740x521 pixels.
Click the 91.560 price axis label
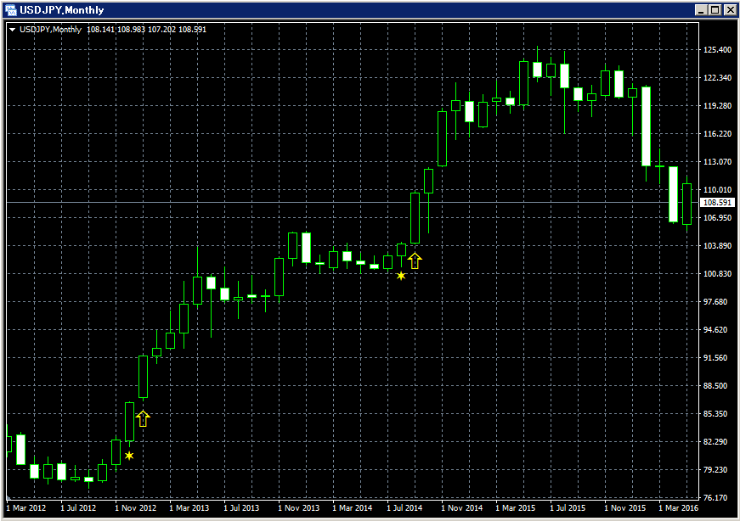[x=715, y=358]
